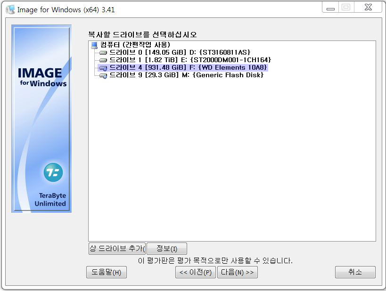Click the drive icon for Drive 0
The width and height of the screenshot is (386, 291).
pyautogui.click(x=103, y=53)
